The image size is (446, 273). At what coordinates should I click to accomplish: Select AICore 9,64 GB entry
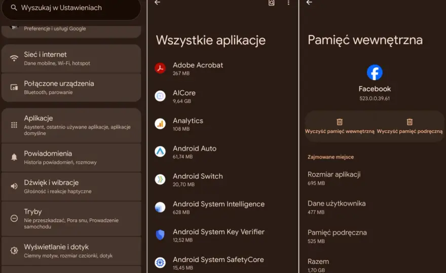pos(222,96)
